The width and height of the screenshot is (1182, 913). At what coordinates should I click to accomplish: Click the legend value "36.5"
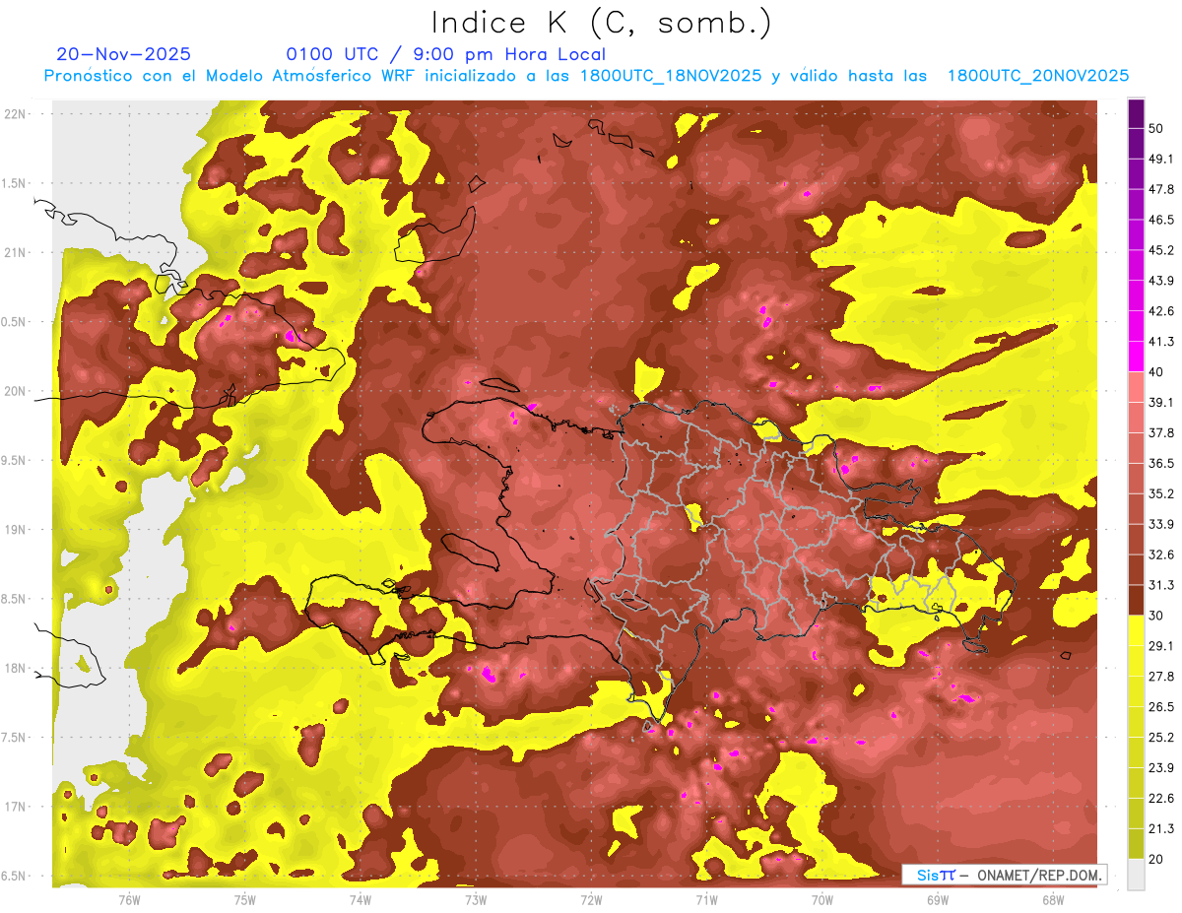coord(1161,463)
